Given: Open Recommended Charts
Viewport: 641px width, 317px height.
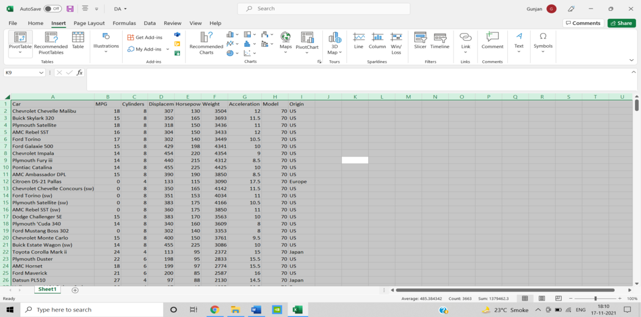Looking at the screenshot, I should click(x=206, y=43).
